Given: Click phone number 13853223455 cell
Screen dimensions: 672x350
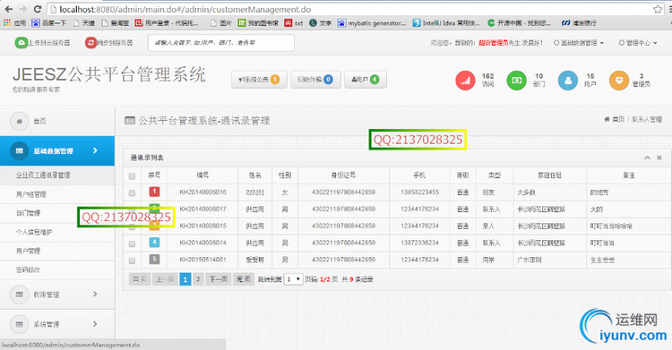Looking at the screenshot, I should [419, 192].
